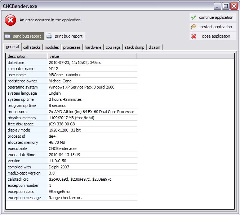Select the exception message row
This screenshot has width=240, height=215.
pyautogui.click(x=71, y=198)
